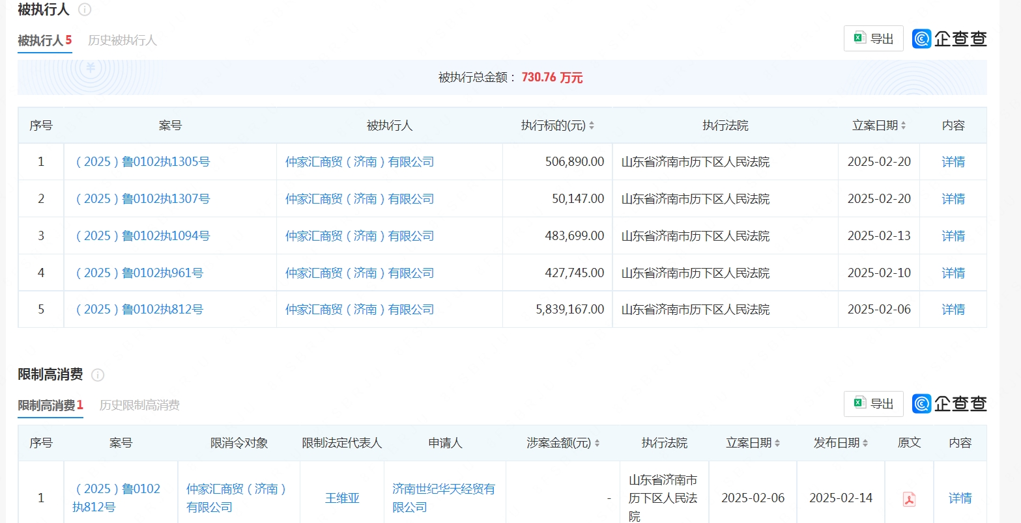Click 案号 header in 被执行人 table
1021x523 pixels.
(170, 126)
